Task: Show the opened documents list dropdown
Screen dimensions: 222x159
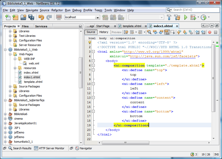Action: click(212, 26)
